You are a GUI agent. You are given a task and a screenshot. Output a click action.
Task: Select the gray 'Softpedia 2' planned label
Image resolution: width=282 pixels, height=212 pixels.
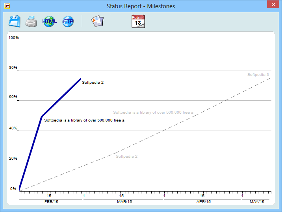pyautogui.click(x=126, y=157)
